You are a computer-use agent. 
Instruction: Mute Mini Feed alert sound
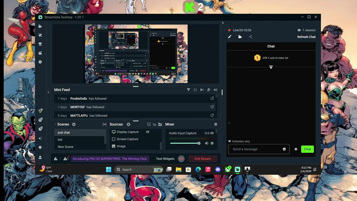215,90
